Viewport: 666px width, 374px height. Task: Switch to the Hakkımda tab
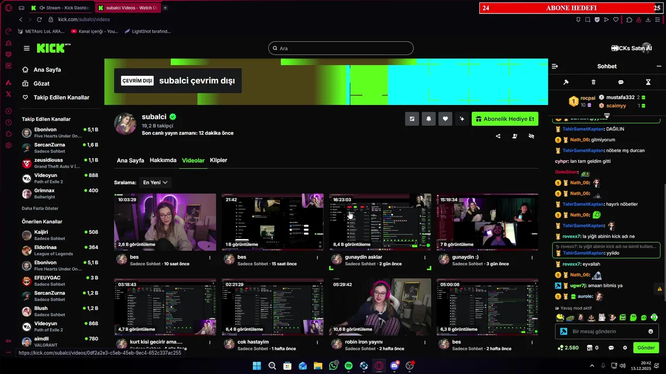[x=163, y=161]
